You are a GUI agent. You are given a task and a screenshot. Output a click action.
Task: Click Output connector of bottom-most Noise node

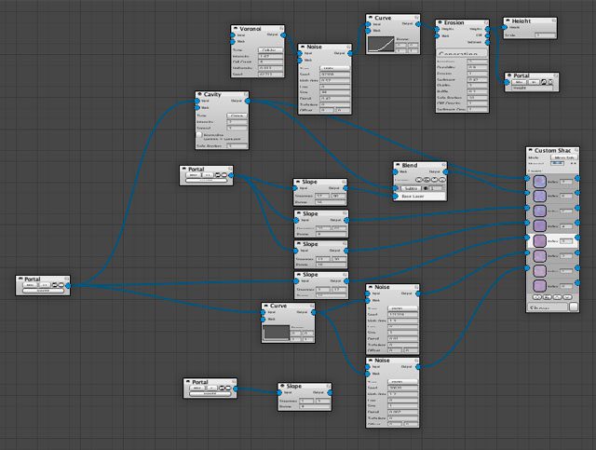tap(418, 367)
